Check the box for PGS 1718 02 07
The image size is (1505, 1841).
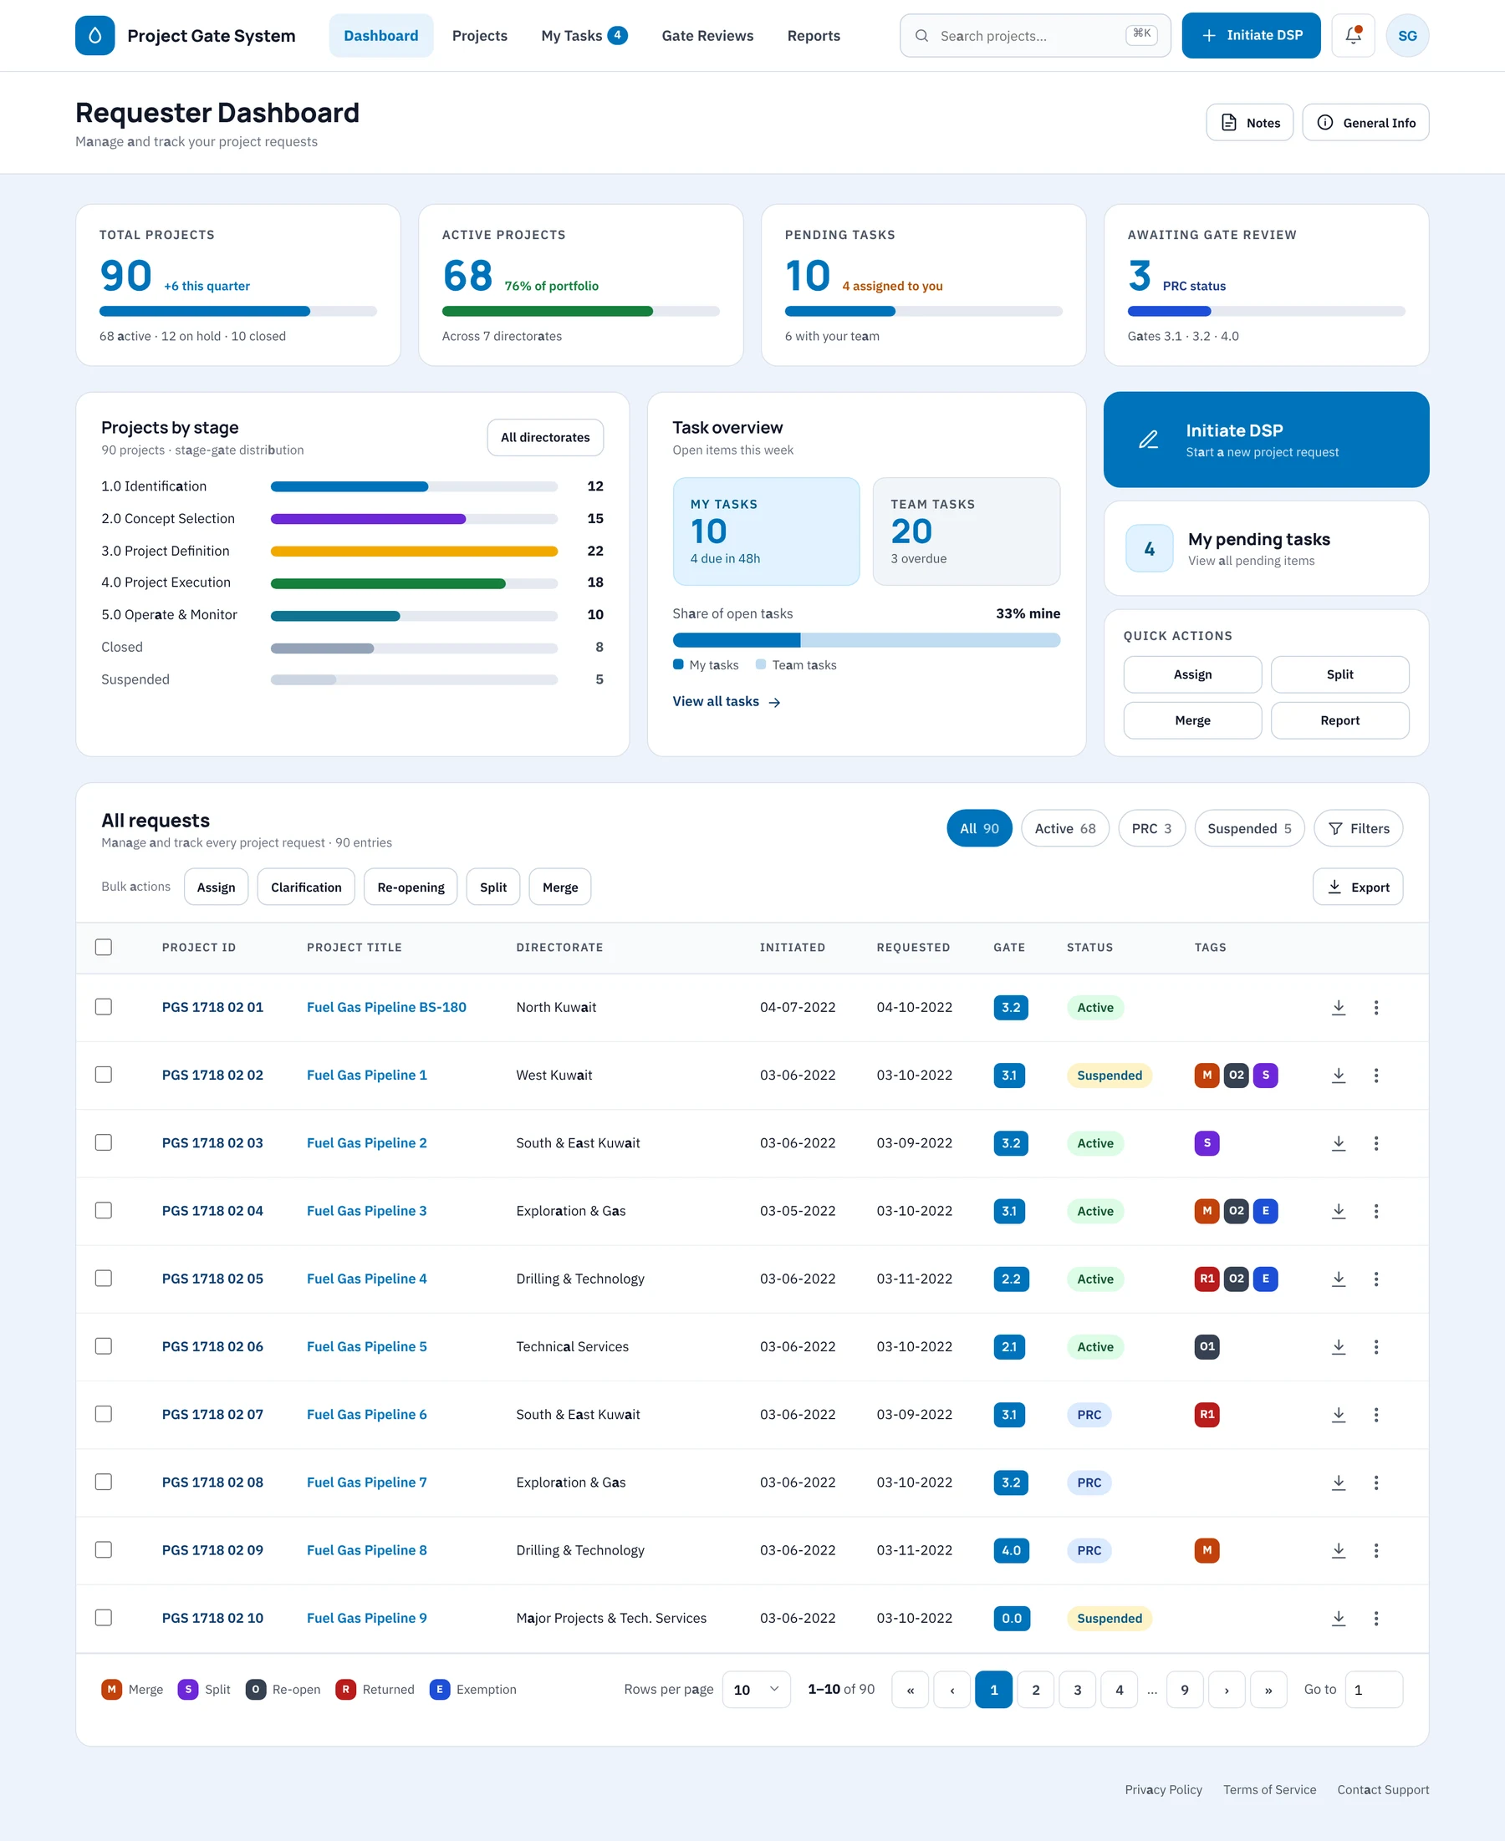pos(103,1414)
